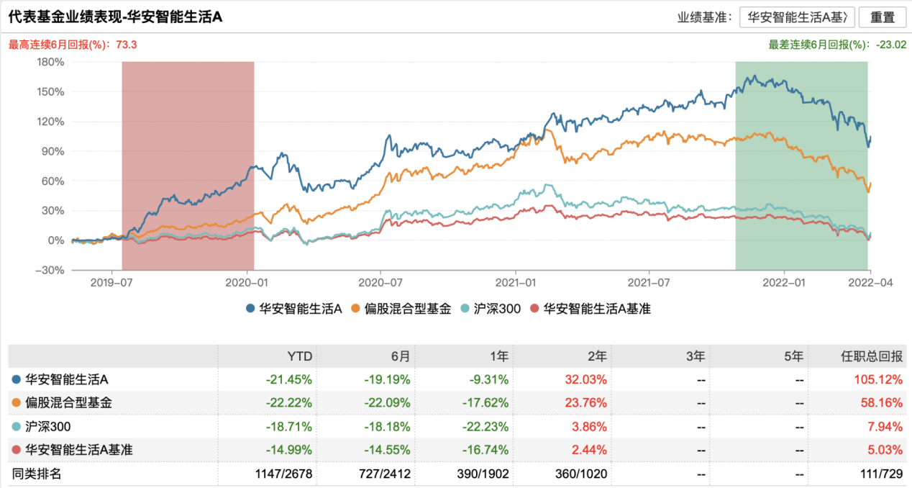Select the 2年 column header
The width and height of the screenshot is (912, 488).
598,356
